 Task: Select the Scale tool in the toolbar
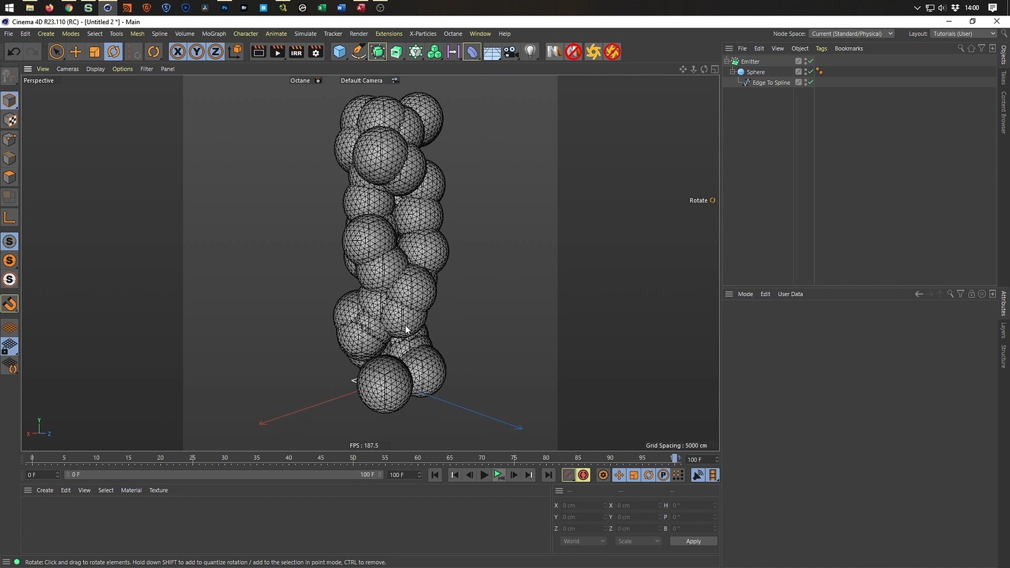click(x=95, y=52)
